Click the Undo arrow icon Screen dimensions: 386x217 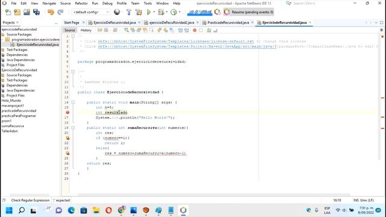[x=51, y=12]
